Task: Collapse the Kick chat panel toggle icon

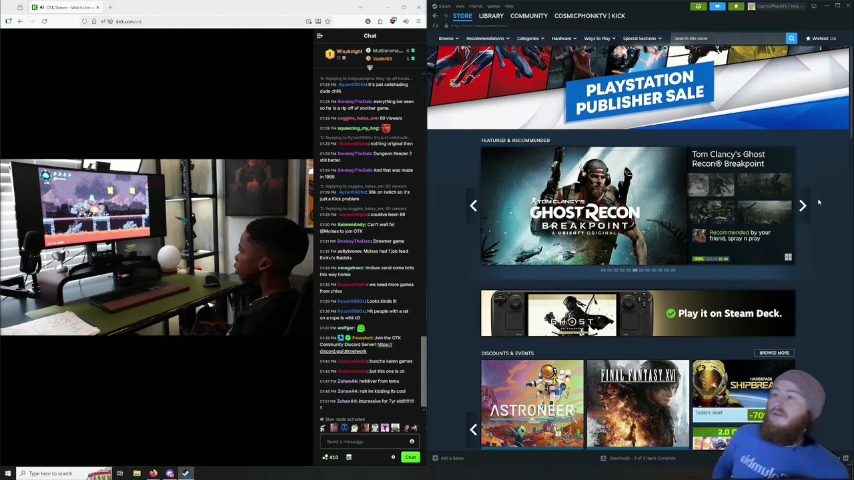Action: (x=320, y=36)
